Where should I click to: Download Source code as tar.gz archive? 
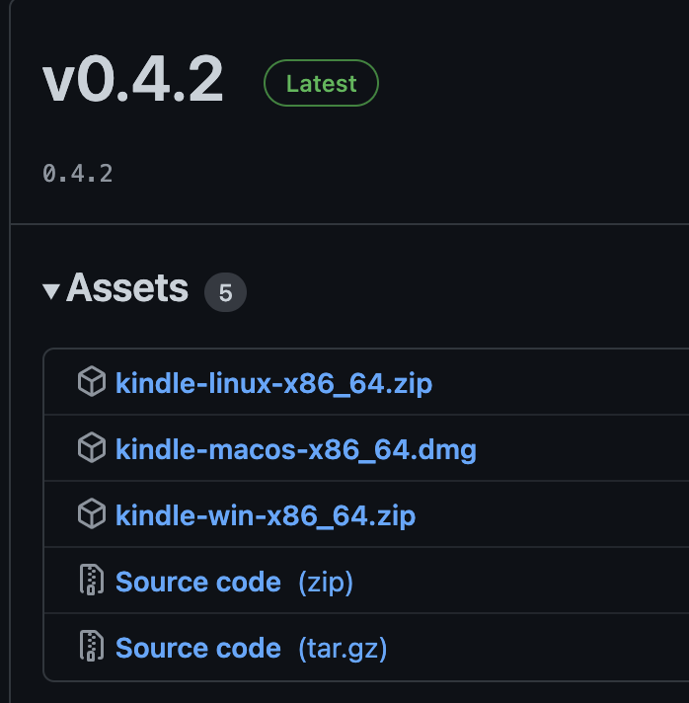point(197,649)
